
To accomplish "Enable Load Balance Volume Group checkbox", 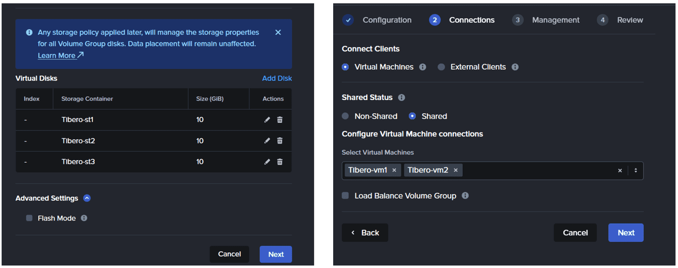I will click(345, 196).
